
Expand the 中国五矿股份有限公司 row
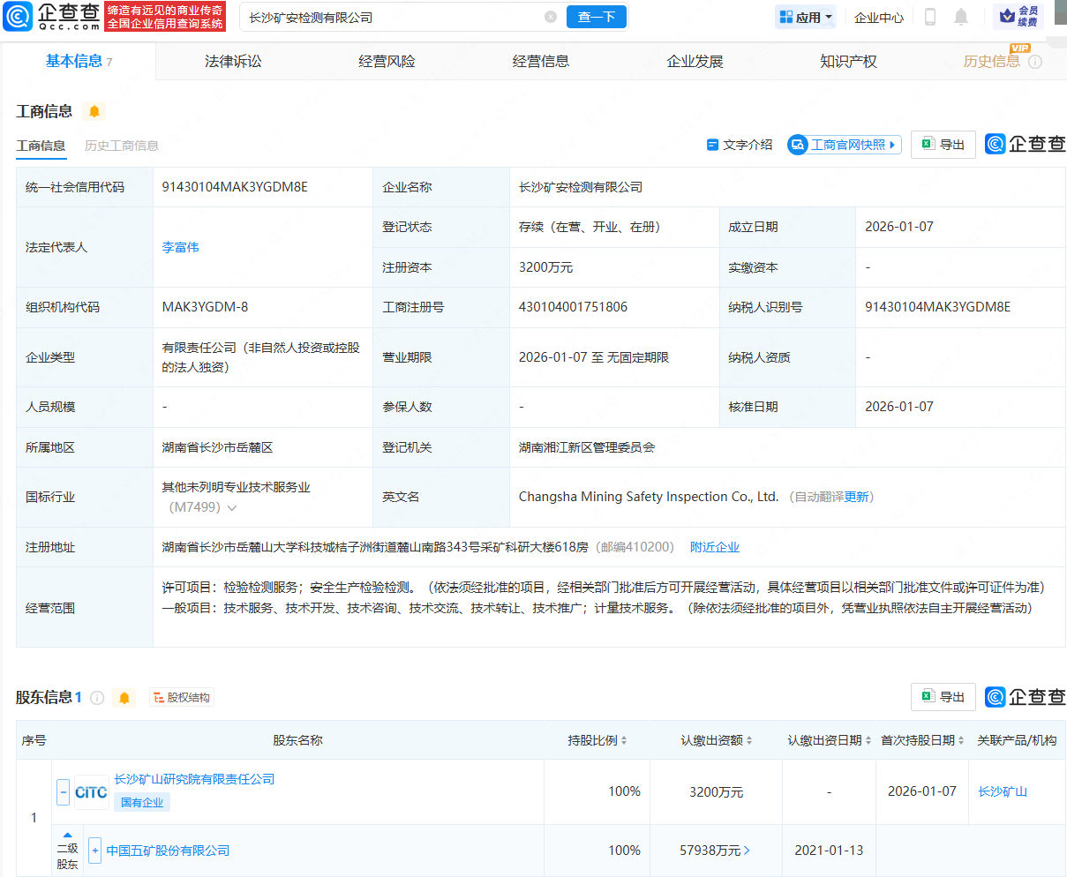coord(95,851)
